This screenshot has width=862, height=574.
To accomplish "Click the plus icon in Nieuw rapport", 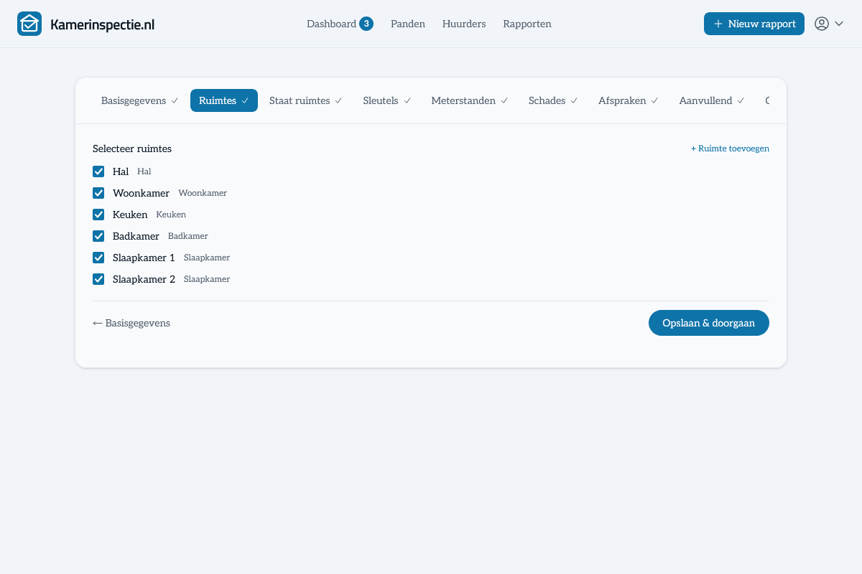I will point(718,24).
